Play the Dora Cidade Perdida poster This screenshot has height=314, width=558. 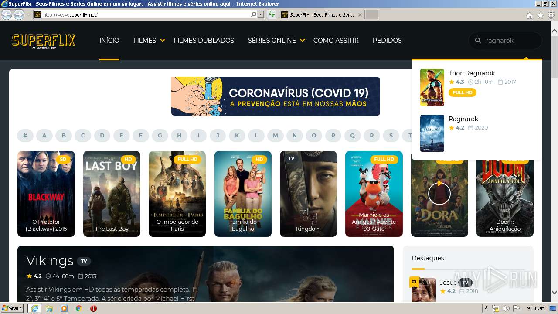(439, 194)
